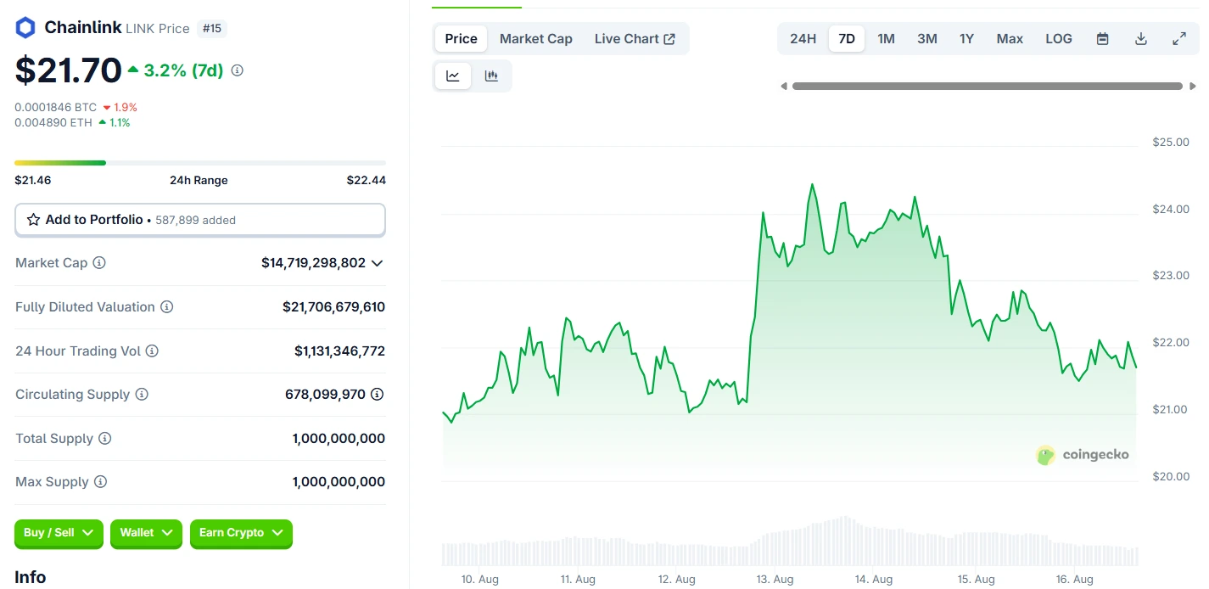Switch to the Market Cap tab
1209x589 pixels.
[536, 39]
